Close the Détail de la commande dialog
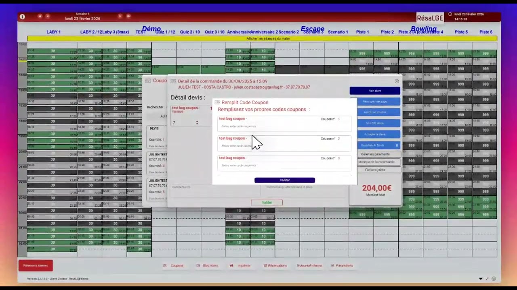 pos(397,81)
